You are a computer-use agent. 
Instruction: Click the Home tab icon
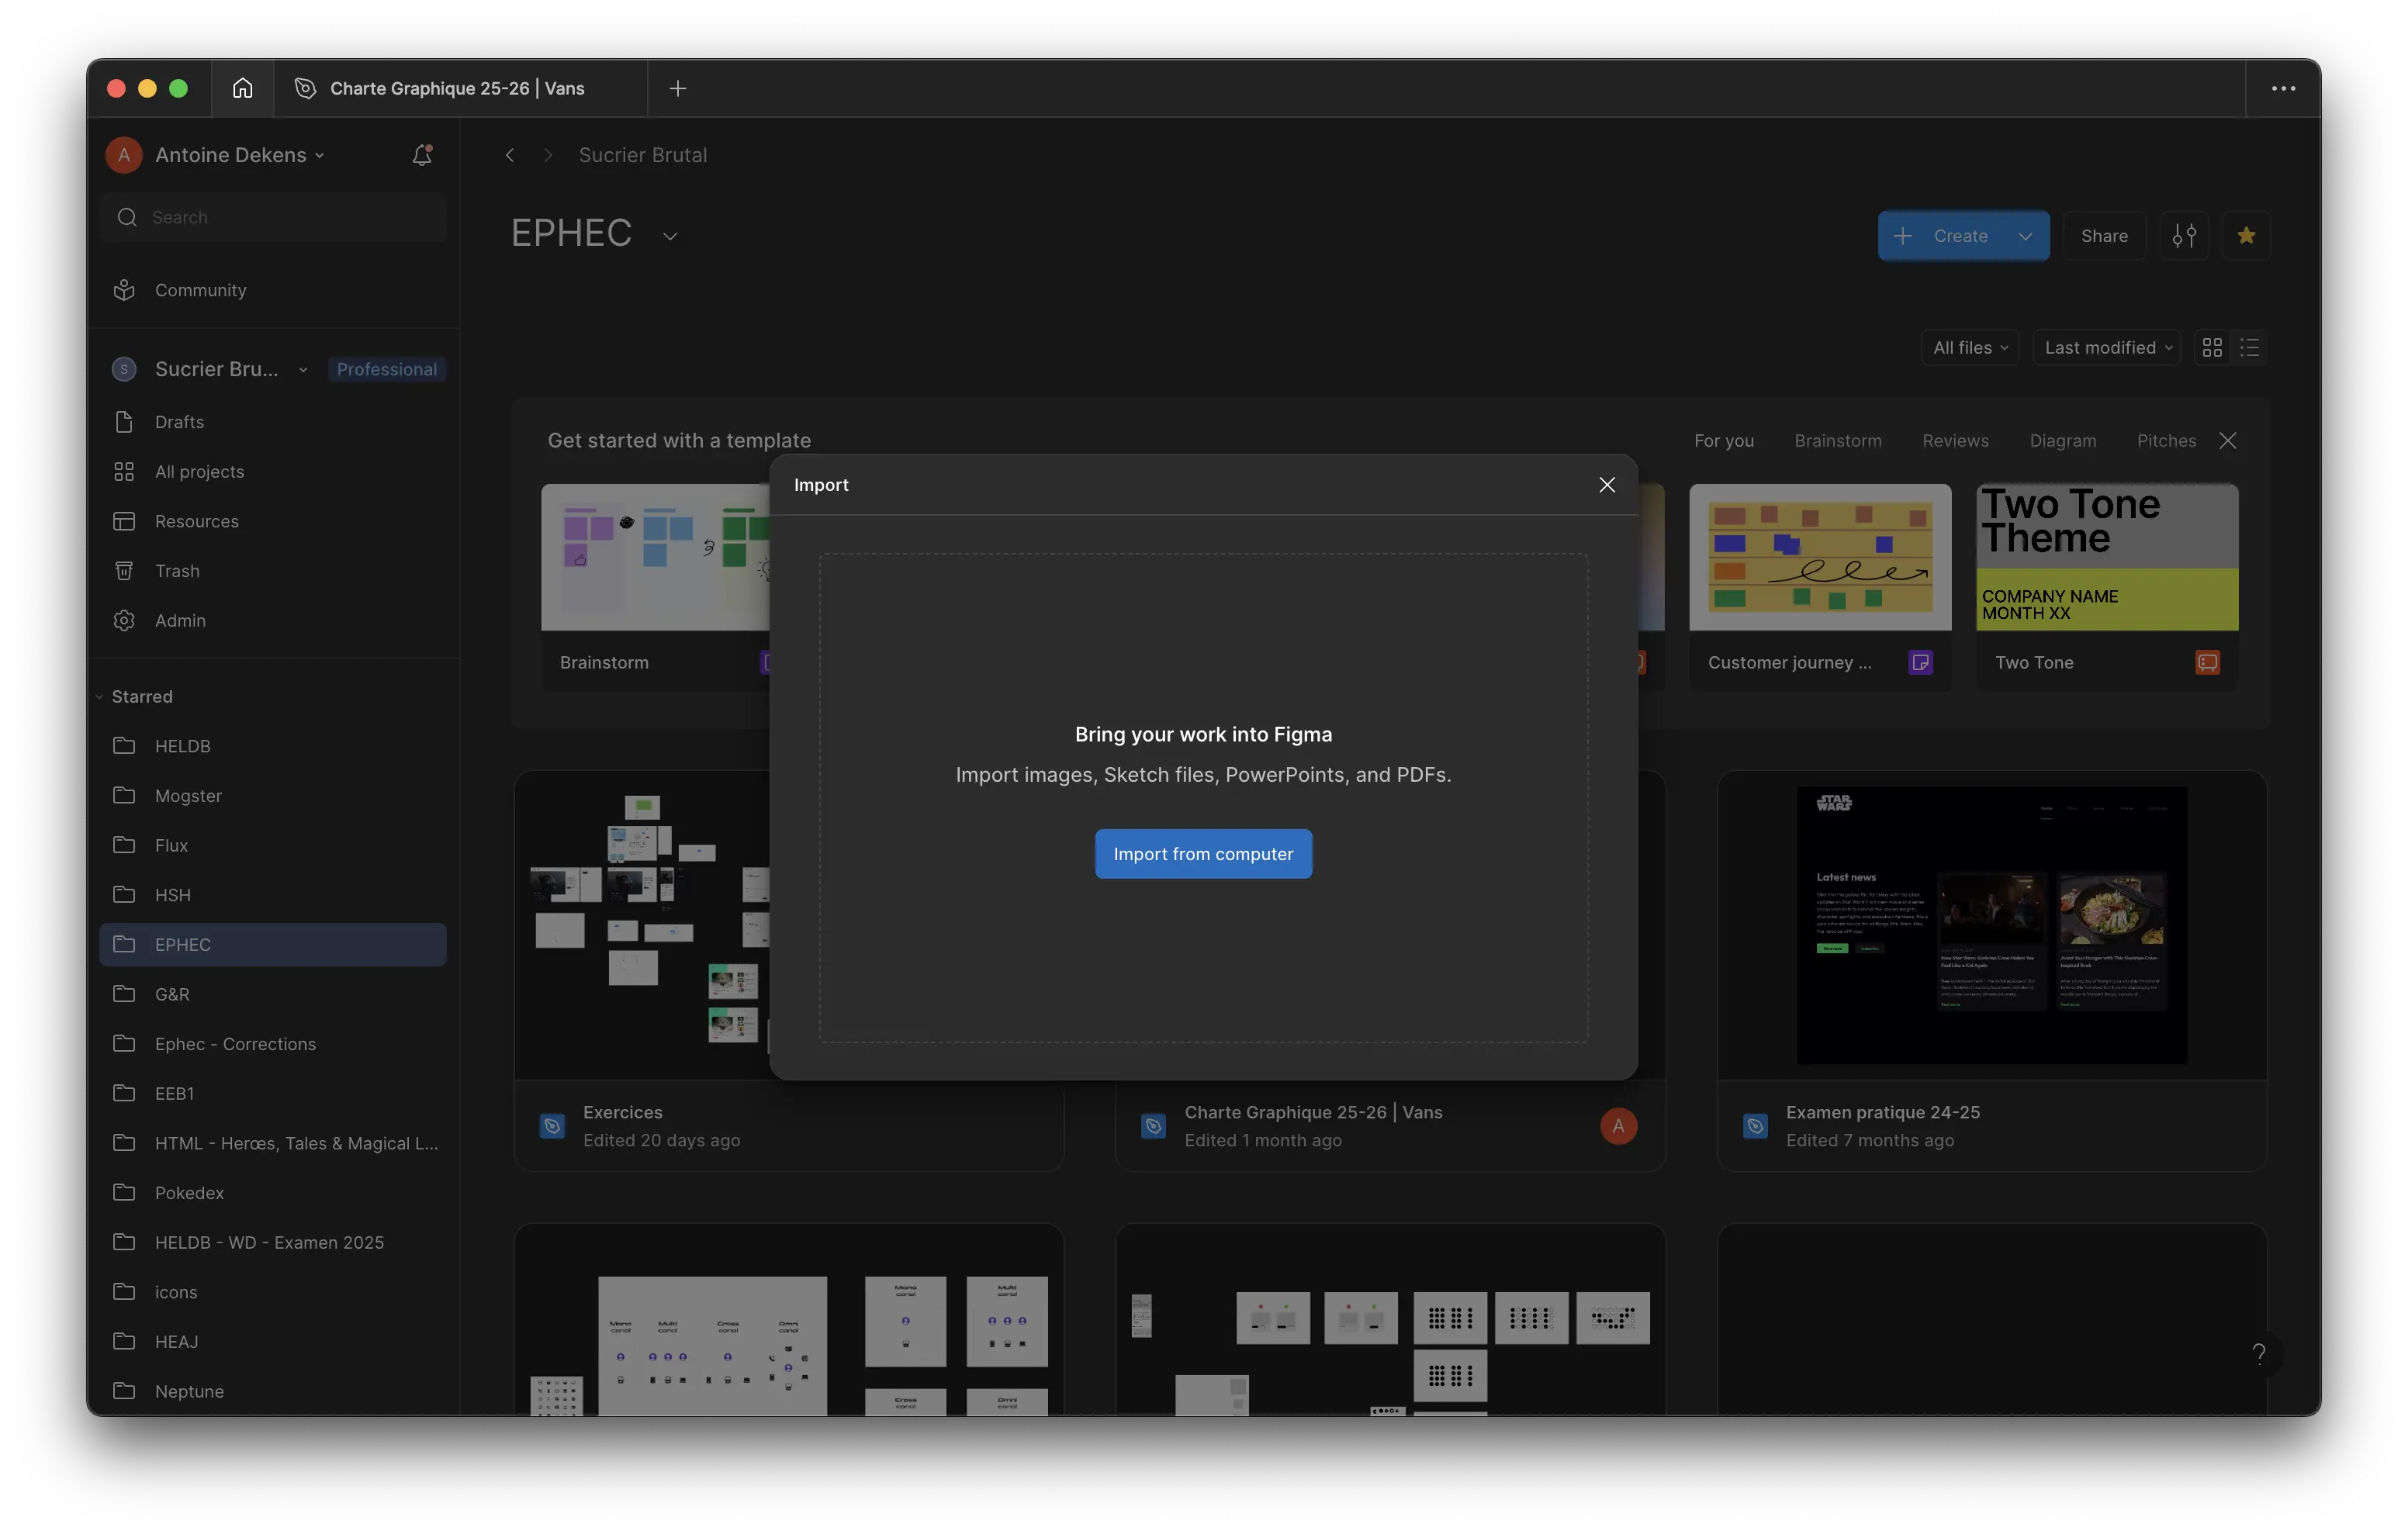coord(242,88)
